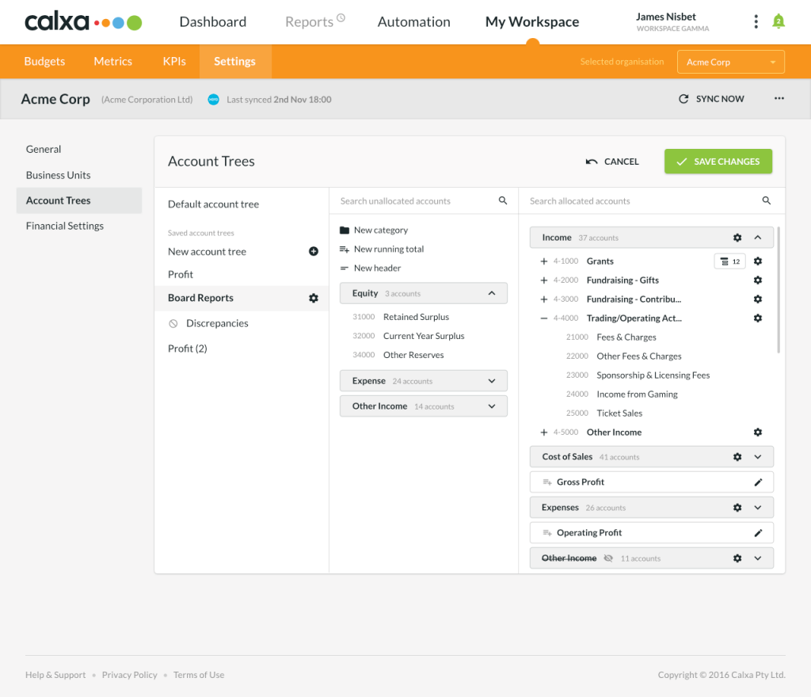This screenshot has height=697, width=811.
Task: Click the Search allocated accounts field
Action: pyautogui.click(x=651, y=200)
